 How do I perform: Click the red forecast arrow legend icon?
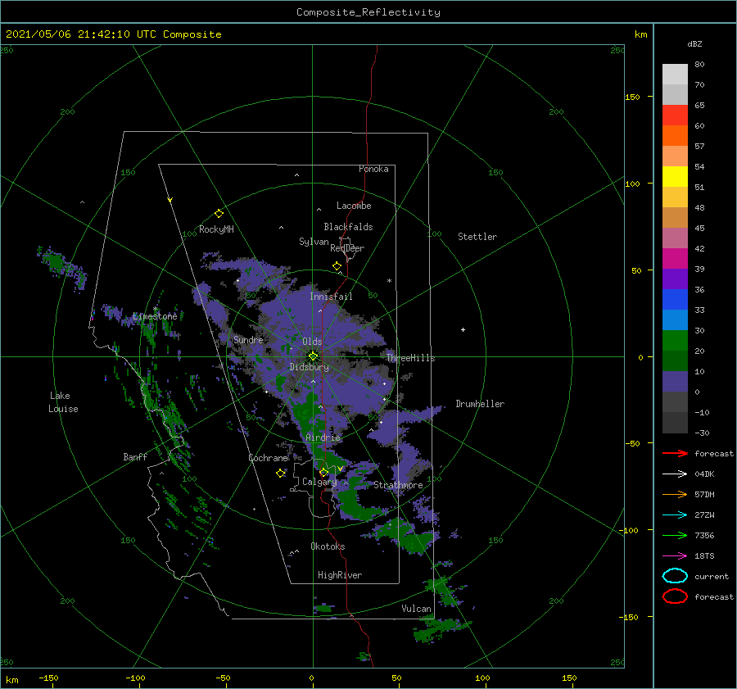[x=675, y=453]
